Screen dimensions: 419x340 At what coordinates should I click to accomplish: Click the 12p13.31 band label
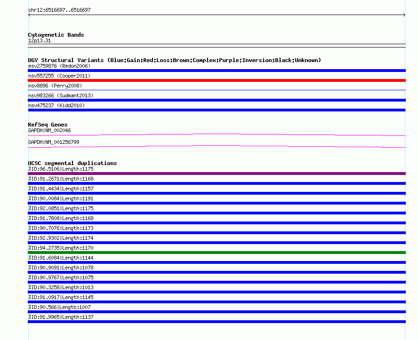point(40,40)
